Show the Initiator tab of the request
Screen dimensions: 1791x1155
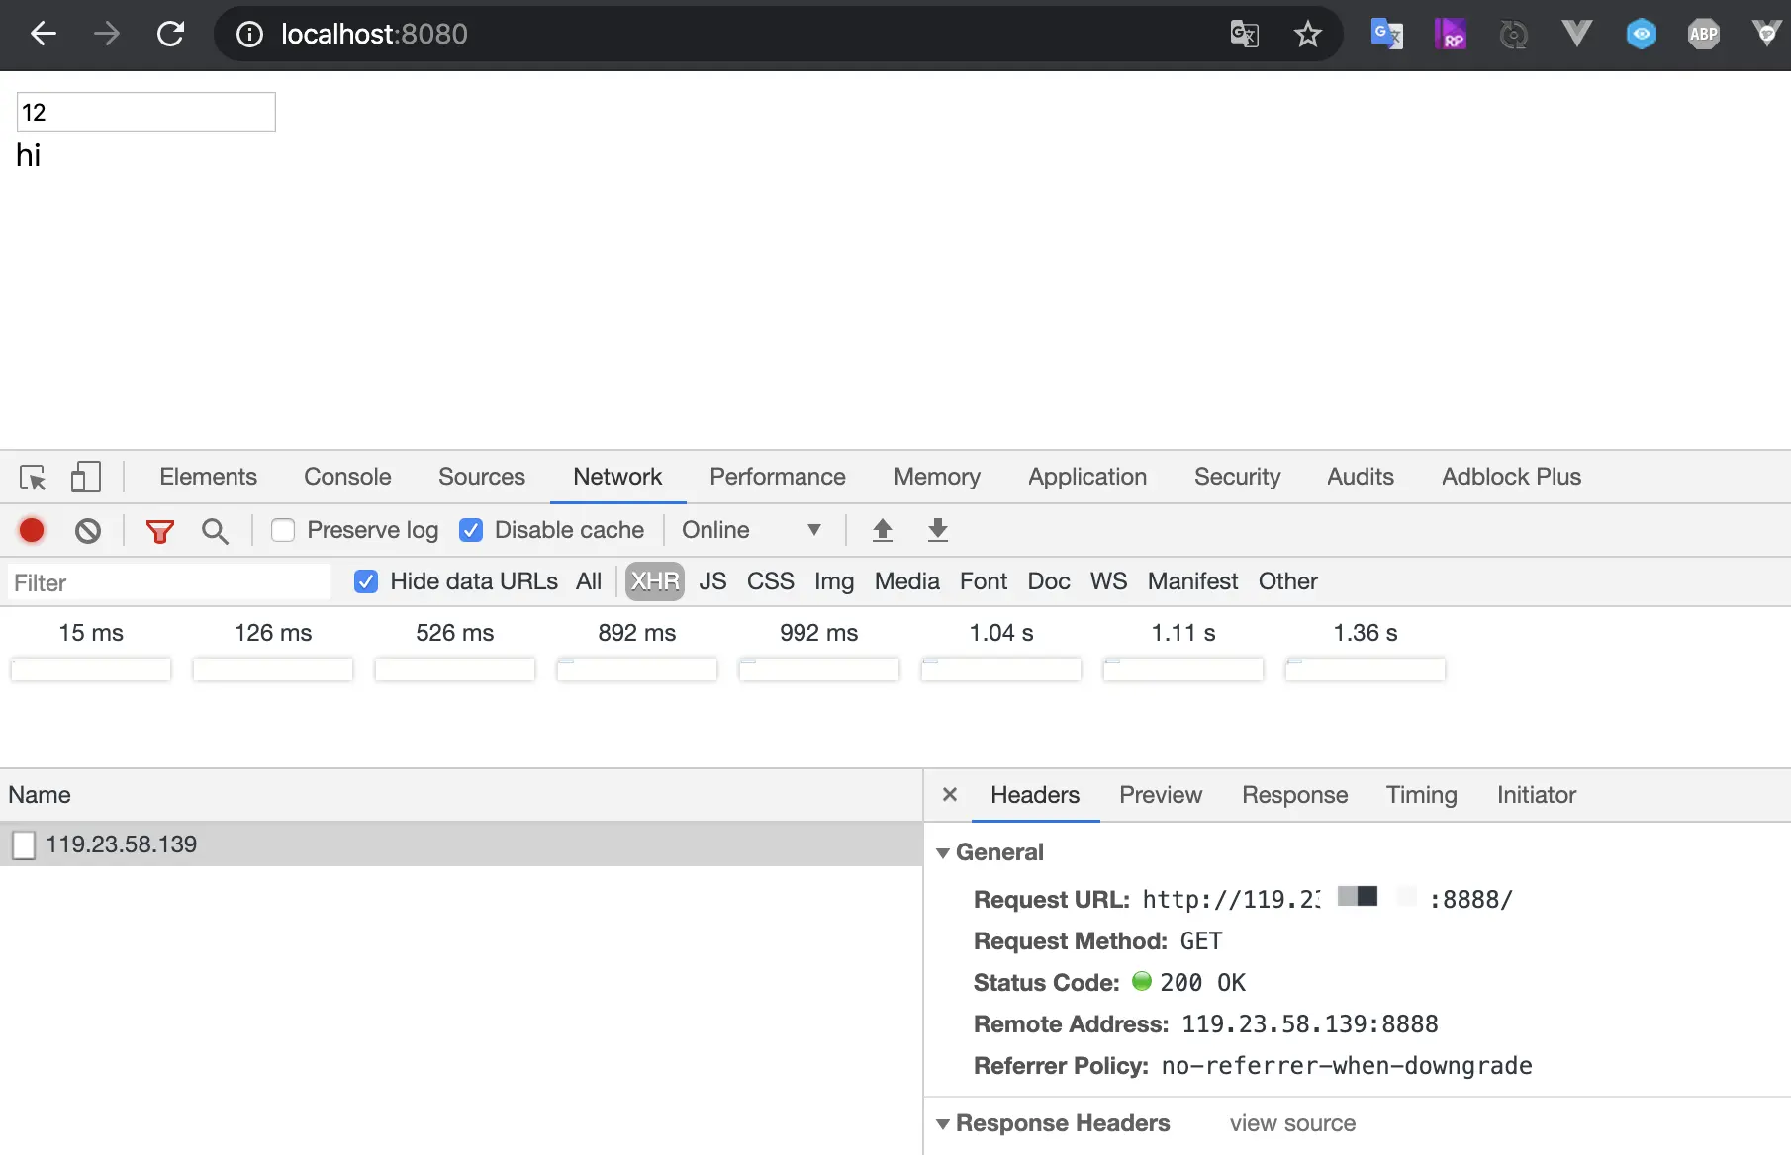tap(1536, 795)
